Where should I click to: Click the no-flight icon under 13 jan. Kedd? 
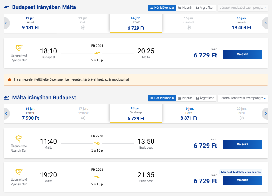83,27
